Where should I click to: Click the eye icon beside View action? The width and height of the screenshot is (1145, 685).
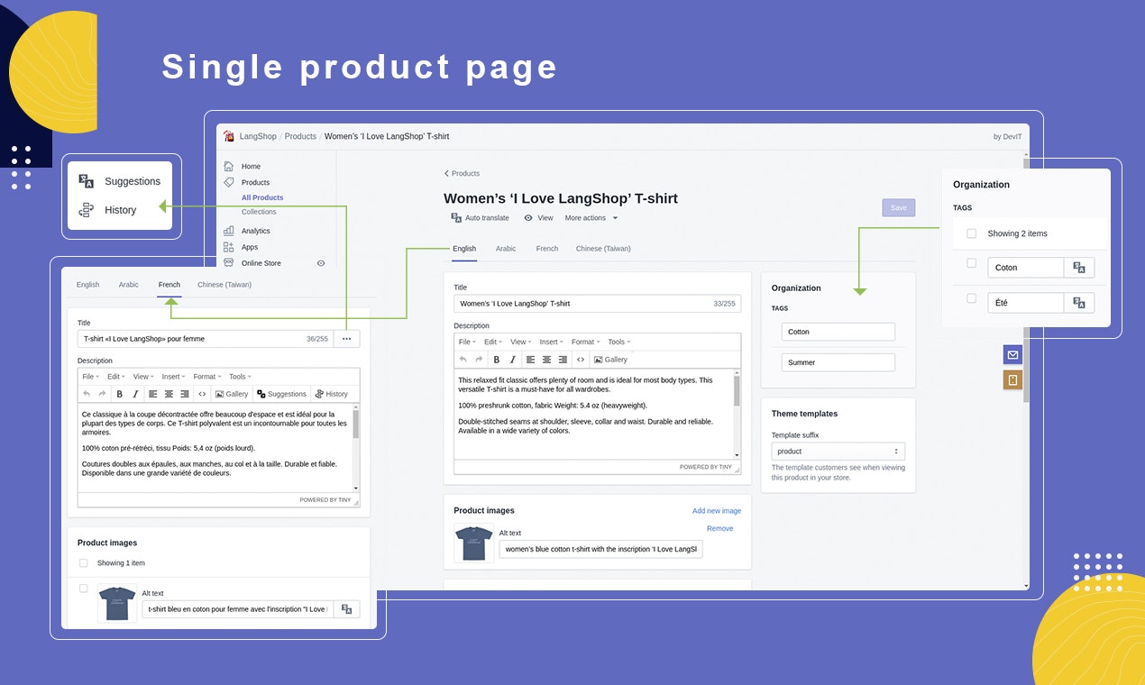point(528,218)
